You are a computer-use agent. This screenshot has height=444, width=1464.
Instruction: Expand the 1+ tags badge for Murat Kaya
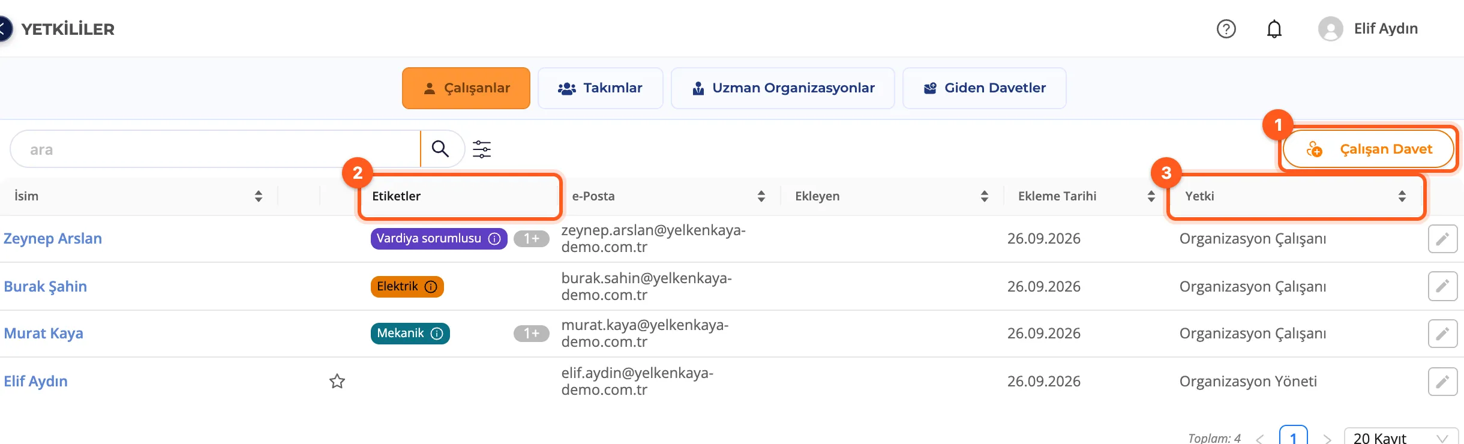[x=532, y=334]
